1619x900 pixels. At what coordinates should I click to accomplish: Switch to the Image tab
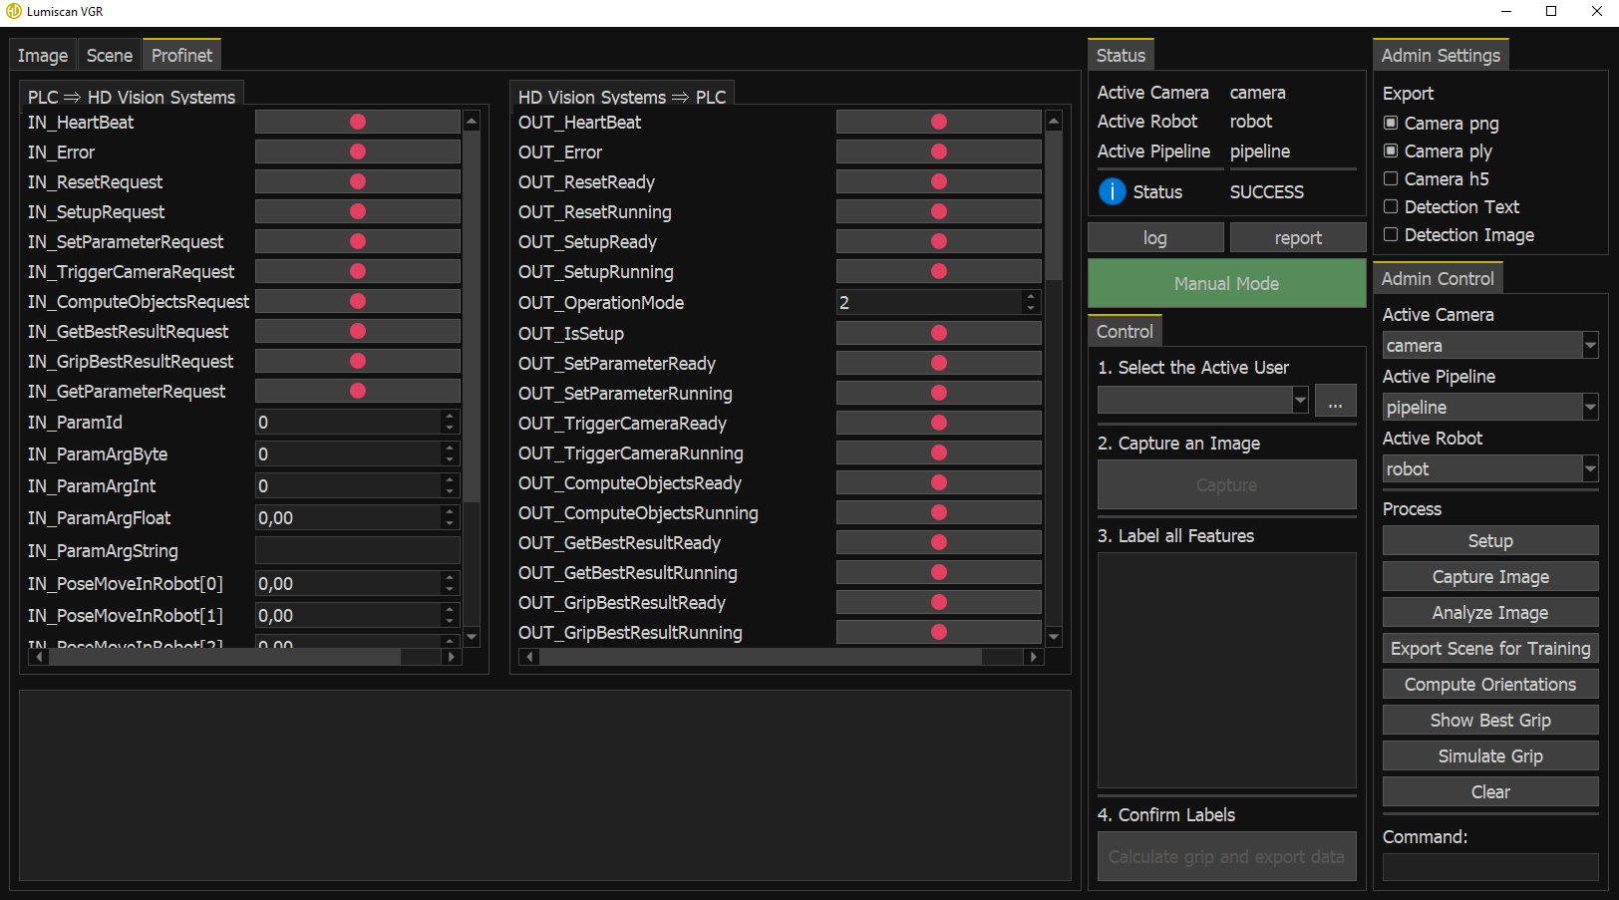pos(43,56)
